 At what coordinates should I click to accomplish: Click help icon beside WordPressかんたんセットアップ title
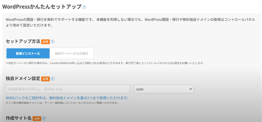[84, 7]
